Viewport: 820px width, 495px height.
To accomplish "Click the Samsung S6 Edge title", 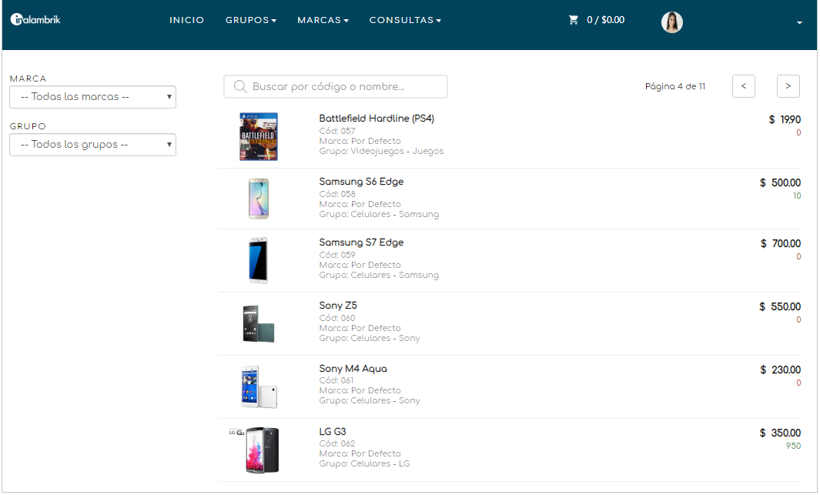I will point(361,182).
